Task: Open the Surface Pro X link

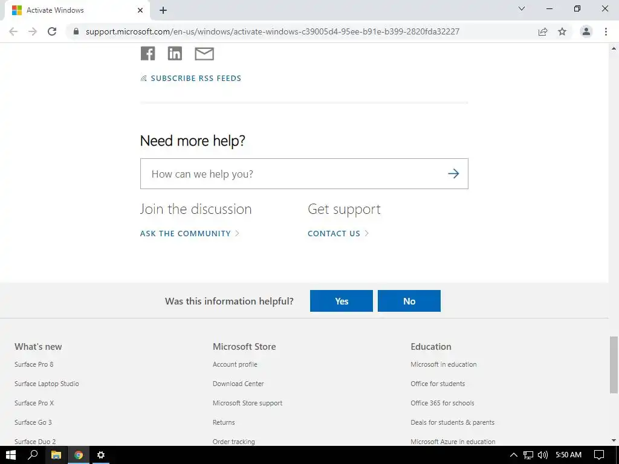Action: [x=34, y=403]
